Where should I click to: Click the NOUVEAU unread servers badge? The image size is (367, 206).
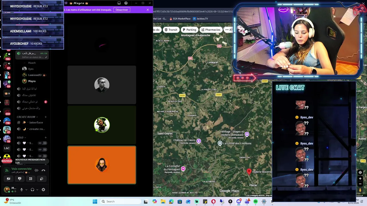7,161
